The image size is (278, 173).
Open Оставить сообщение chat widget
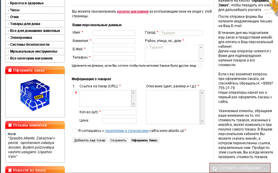pyautogui.click(x=240, y=168)
